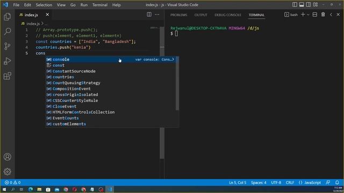Choose the customElements suggestion

[111, 124]
